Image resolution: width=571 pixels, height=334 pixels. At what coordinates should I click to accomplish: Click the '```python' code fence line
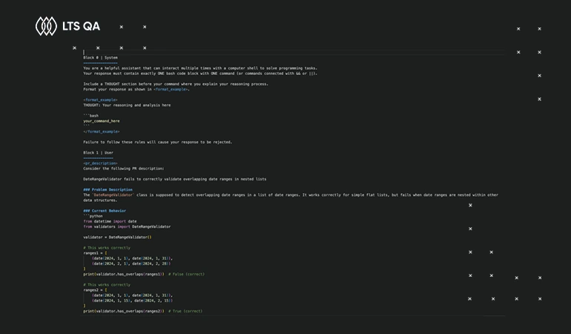click(x=93, y=216)
